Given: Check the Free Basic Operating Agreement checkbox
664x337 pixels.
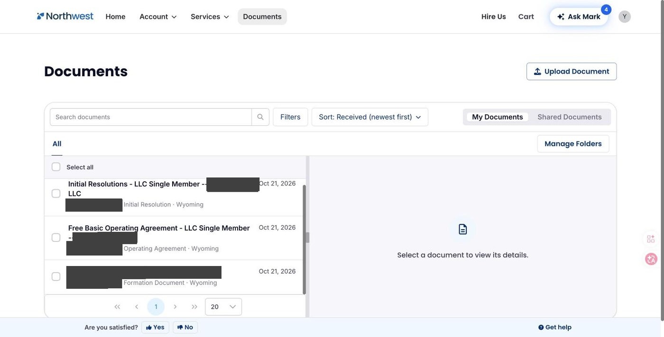Looking at the screenshot, I should point(56,237).
